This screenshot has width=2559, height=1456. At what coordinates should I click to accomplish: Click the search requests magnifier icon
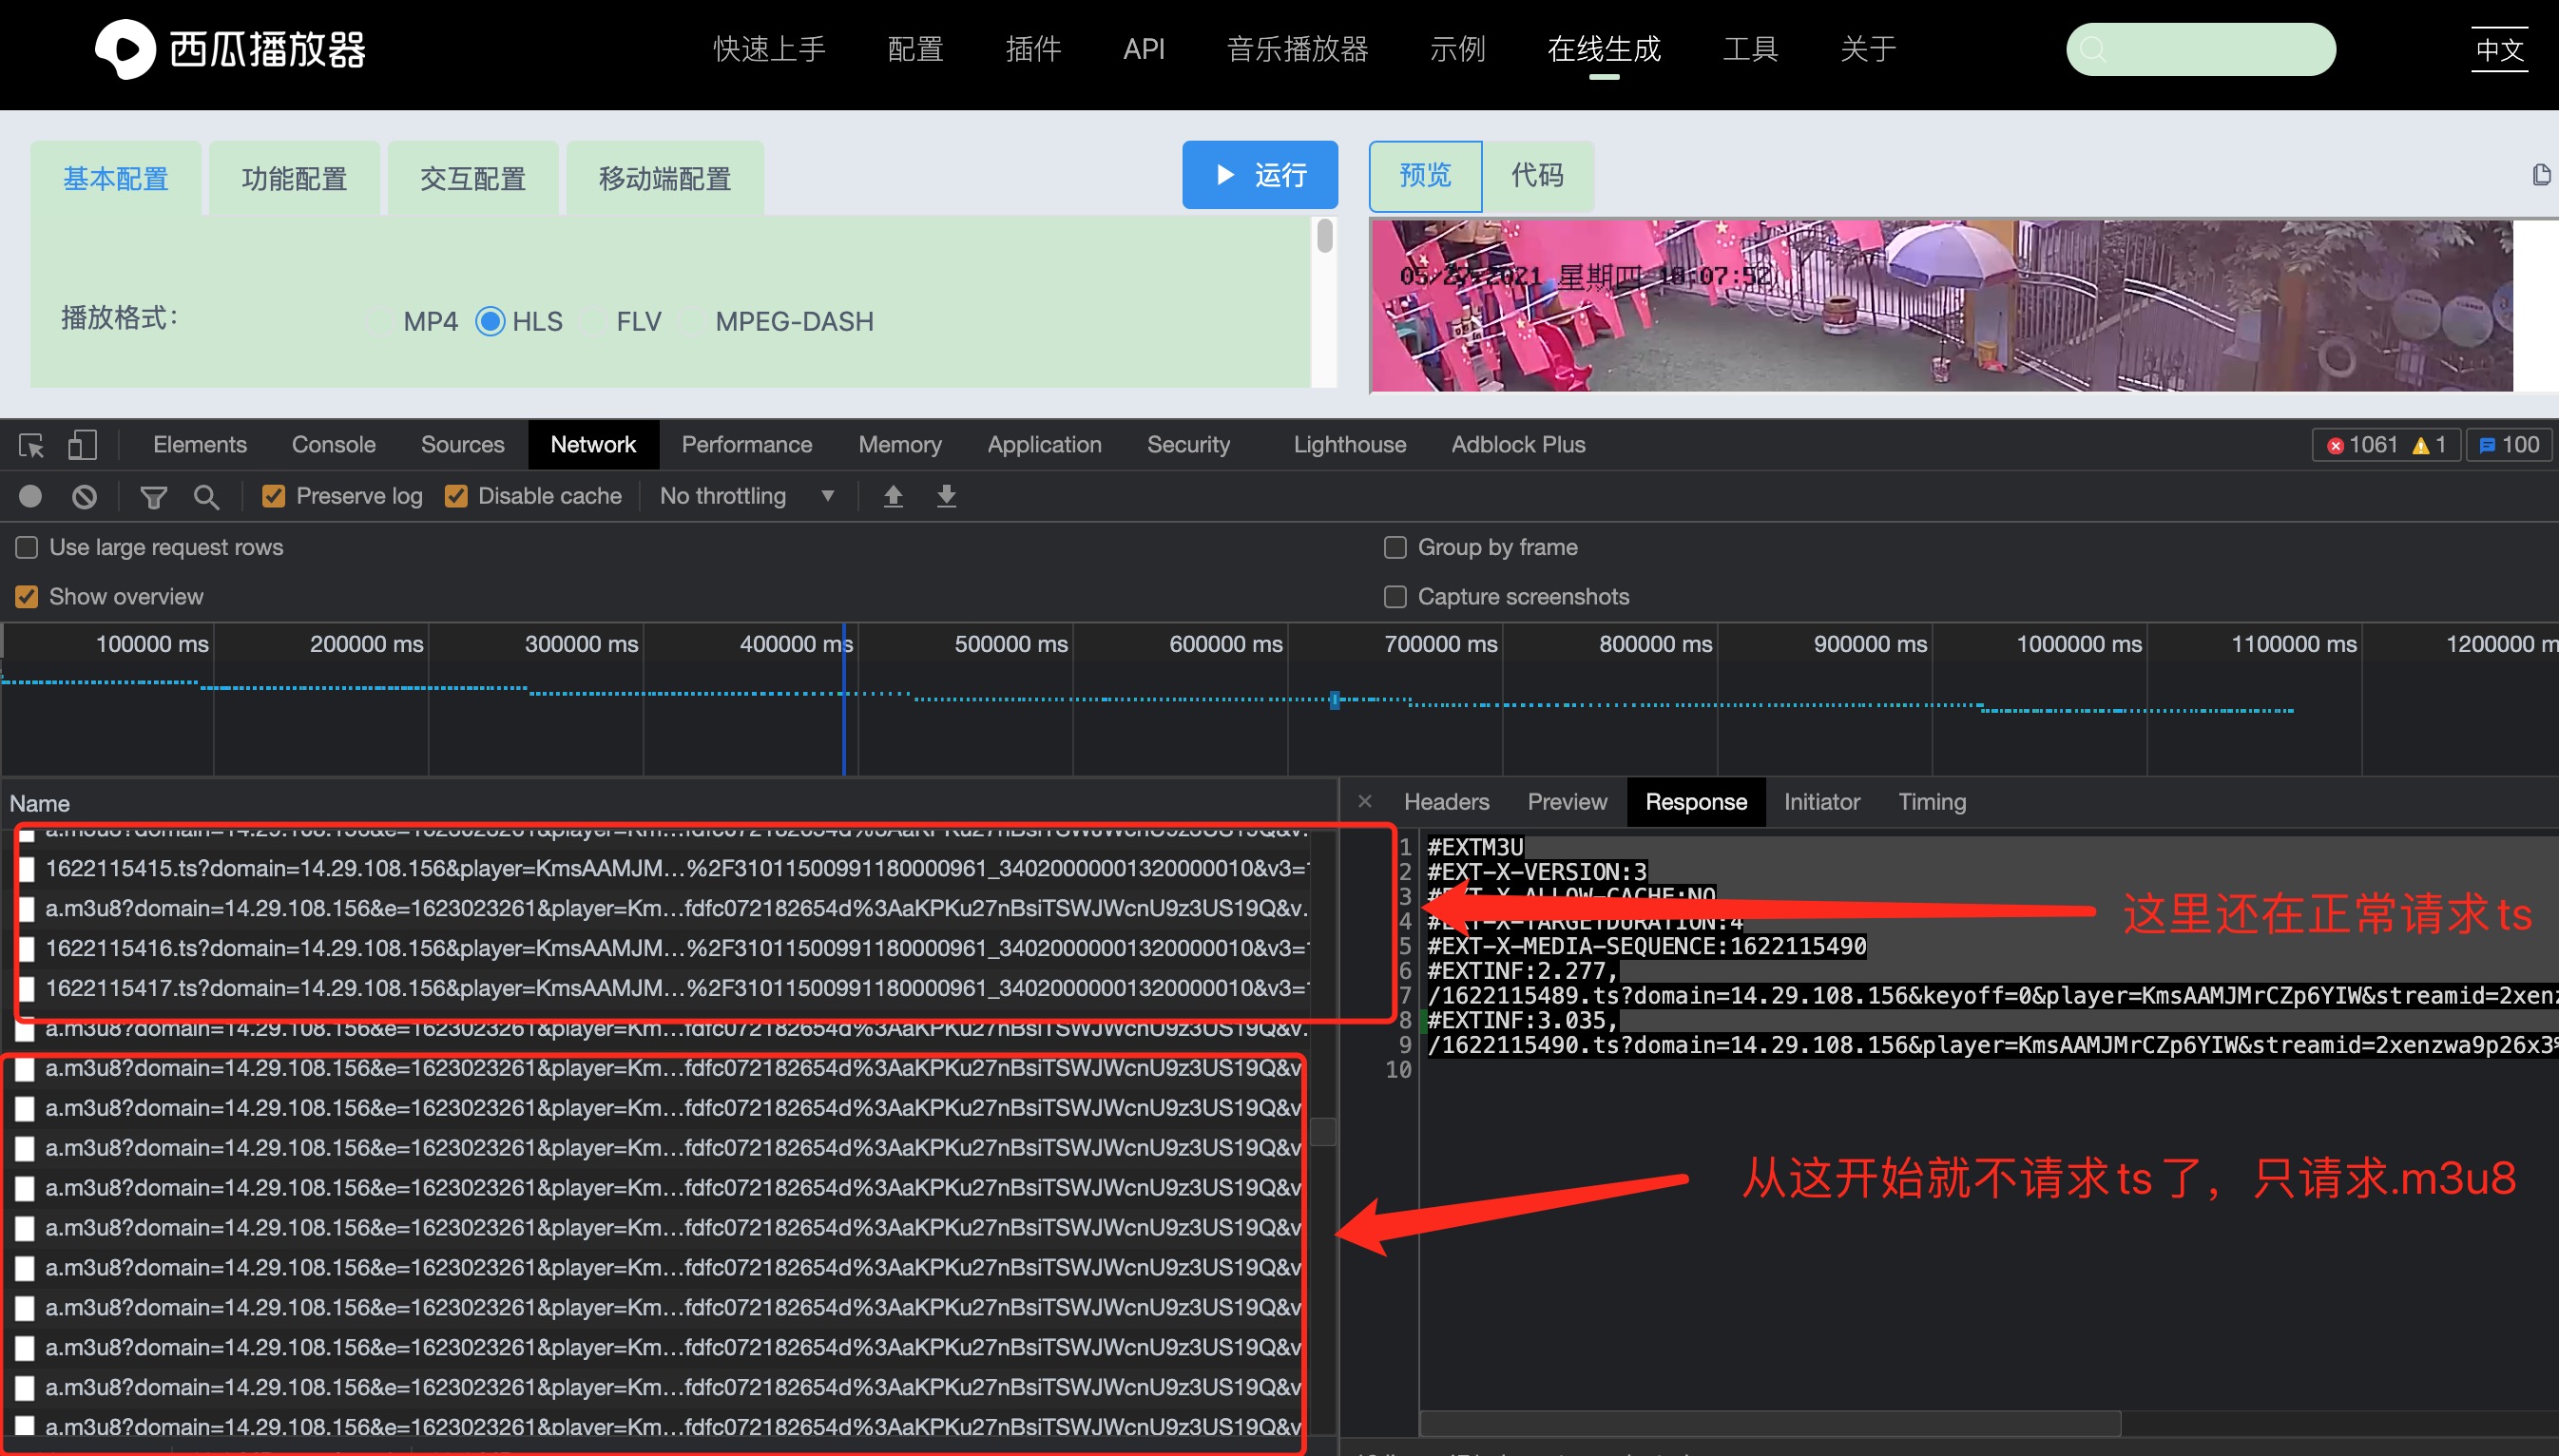206,496
